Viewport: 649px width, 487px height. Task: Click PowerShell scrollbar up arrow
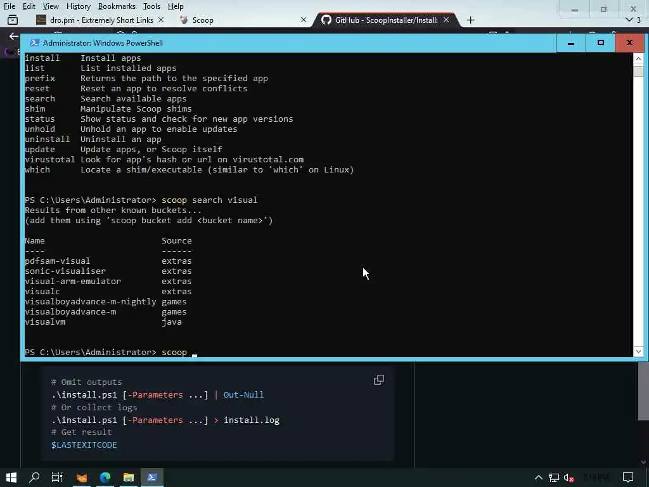click(638, 58)
